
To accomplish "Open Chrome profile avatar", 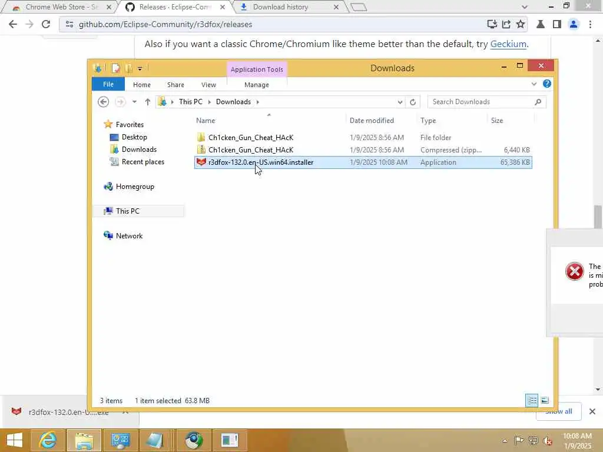I will pos(574,24).
